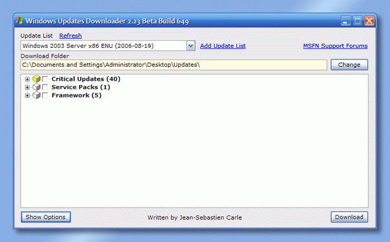Click the yellow Critical Updates package icon
Image resolution: width=390 pixels, height=242 pixels.
[x=36, y=79]
